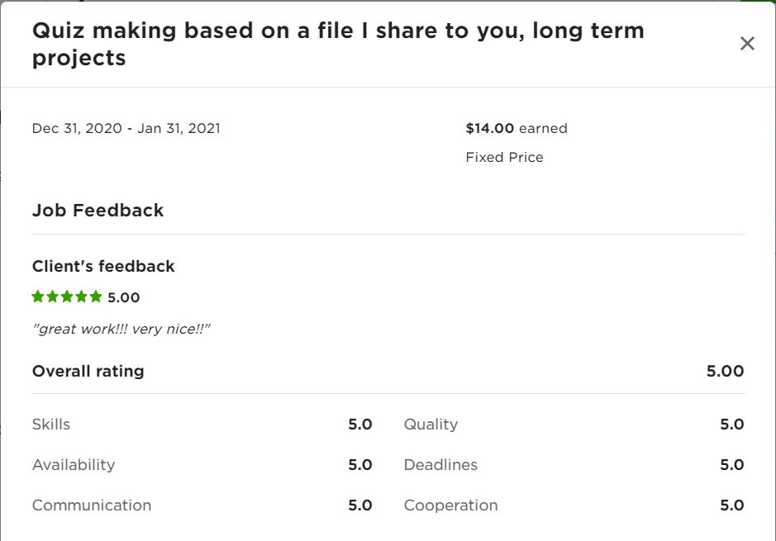Click the Dec 31, 2020 date range
This screenshot has width=776, height=541.
[x=126, y=128]
